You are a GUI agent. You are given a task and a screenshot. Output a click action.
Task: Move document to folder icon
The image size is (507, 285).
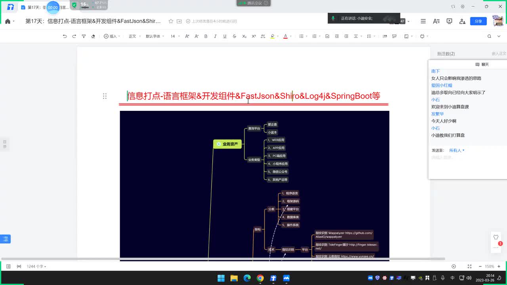tap(179, 21)
